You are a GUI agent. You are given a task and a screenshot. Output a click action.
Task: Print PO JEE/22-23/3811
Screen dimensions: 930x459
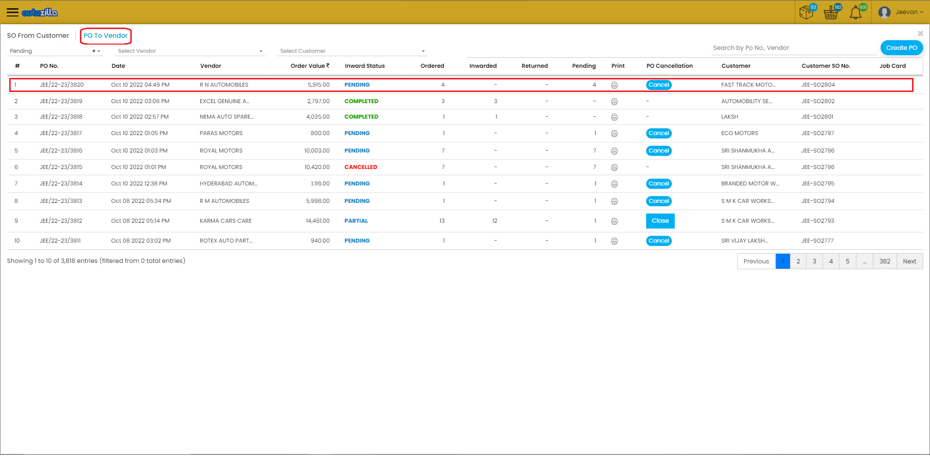click(614, 241)
